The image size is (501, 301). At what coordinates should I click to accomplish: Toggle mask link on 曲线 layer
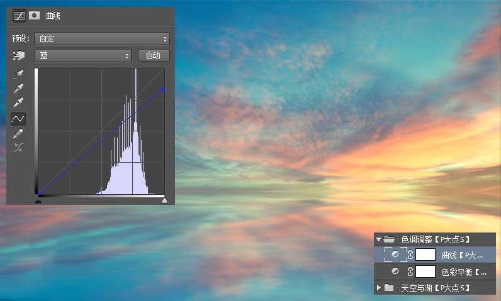click(x=410, y=255)
